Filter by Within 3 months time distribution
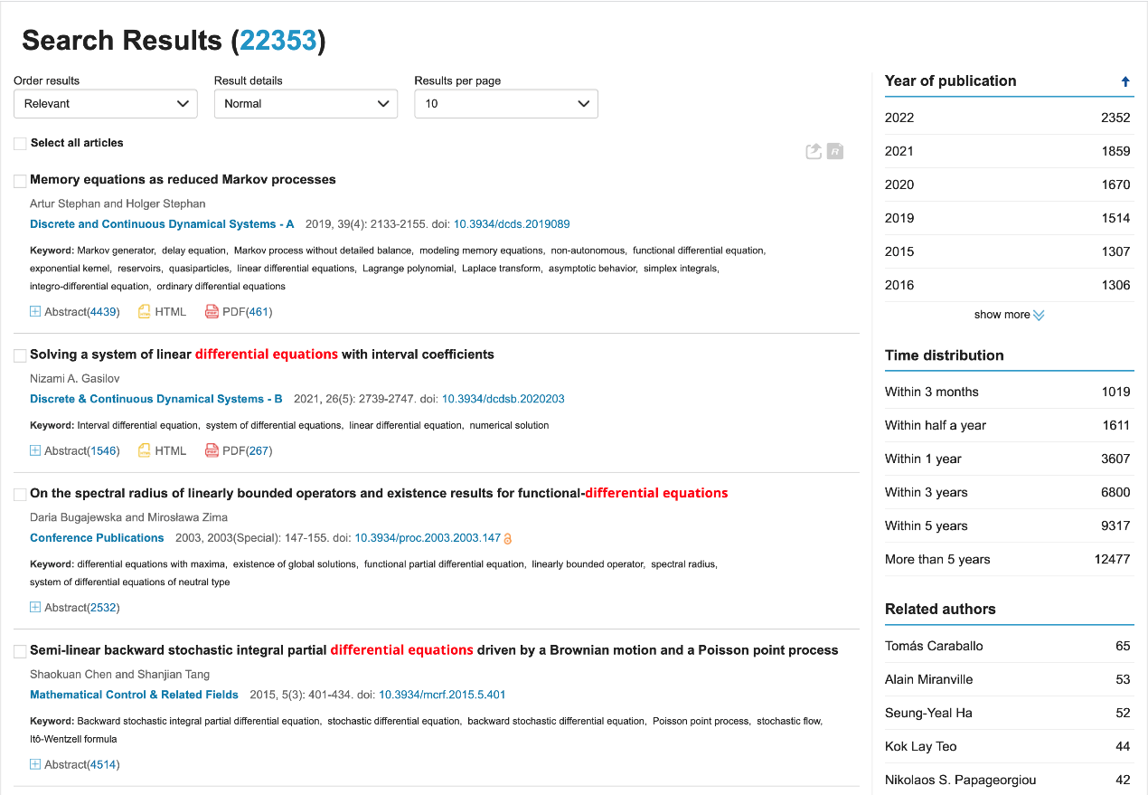Image resolution: width=1148 pixels, height=795 pixels. 931,392
